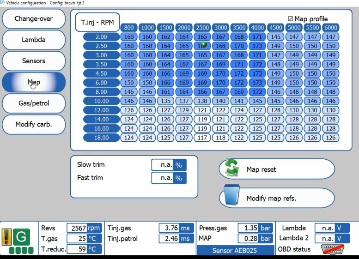Click the T.inj - RPM map selector button
Viewport: 359px width, 259px height.
tap(97, 22)
